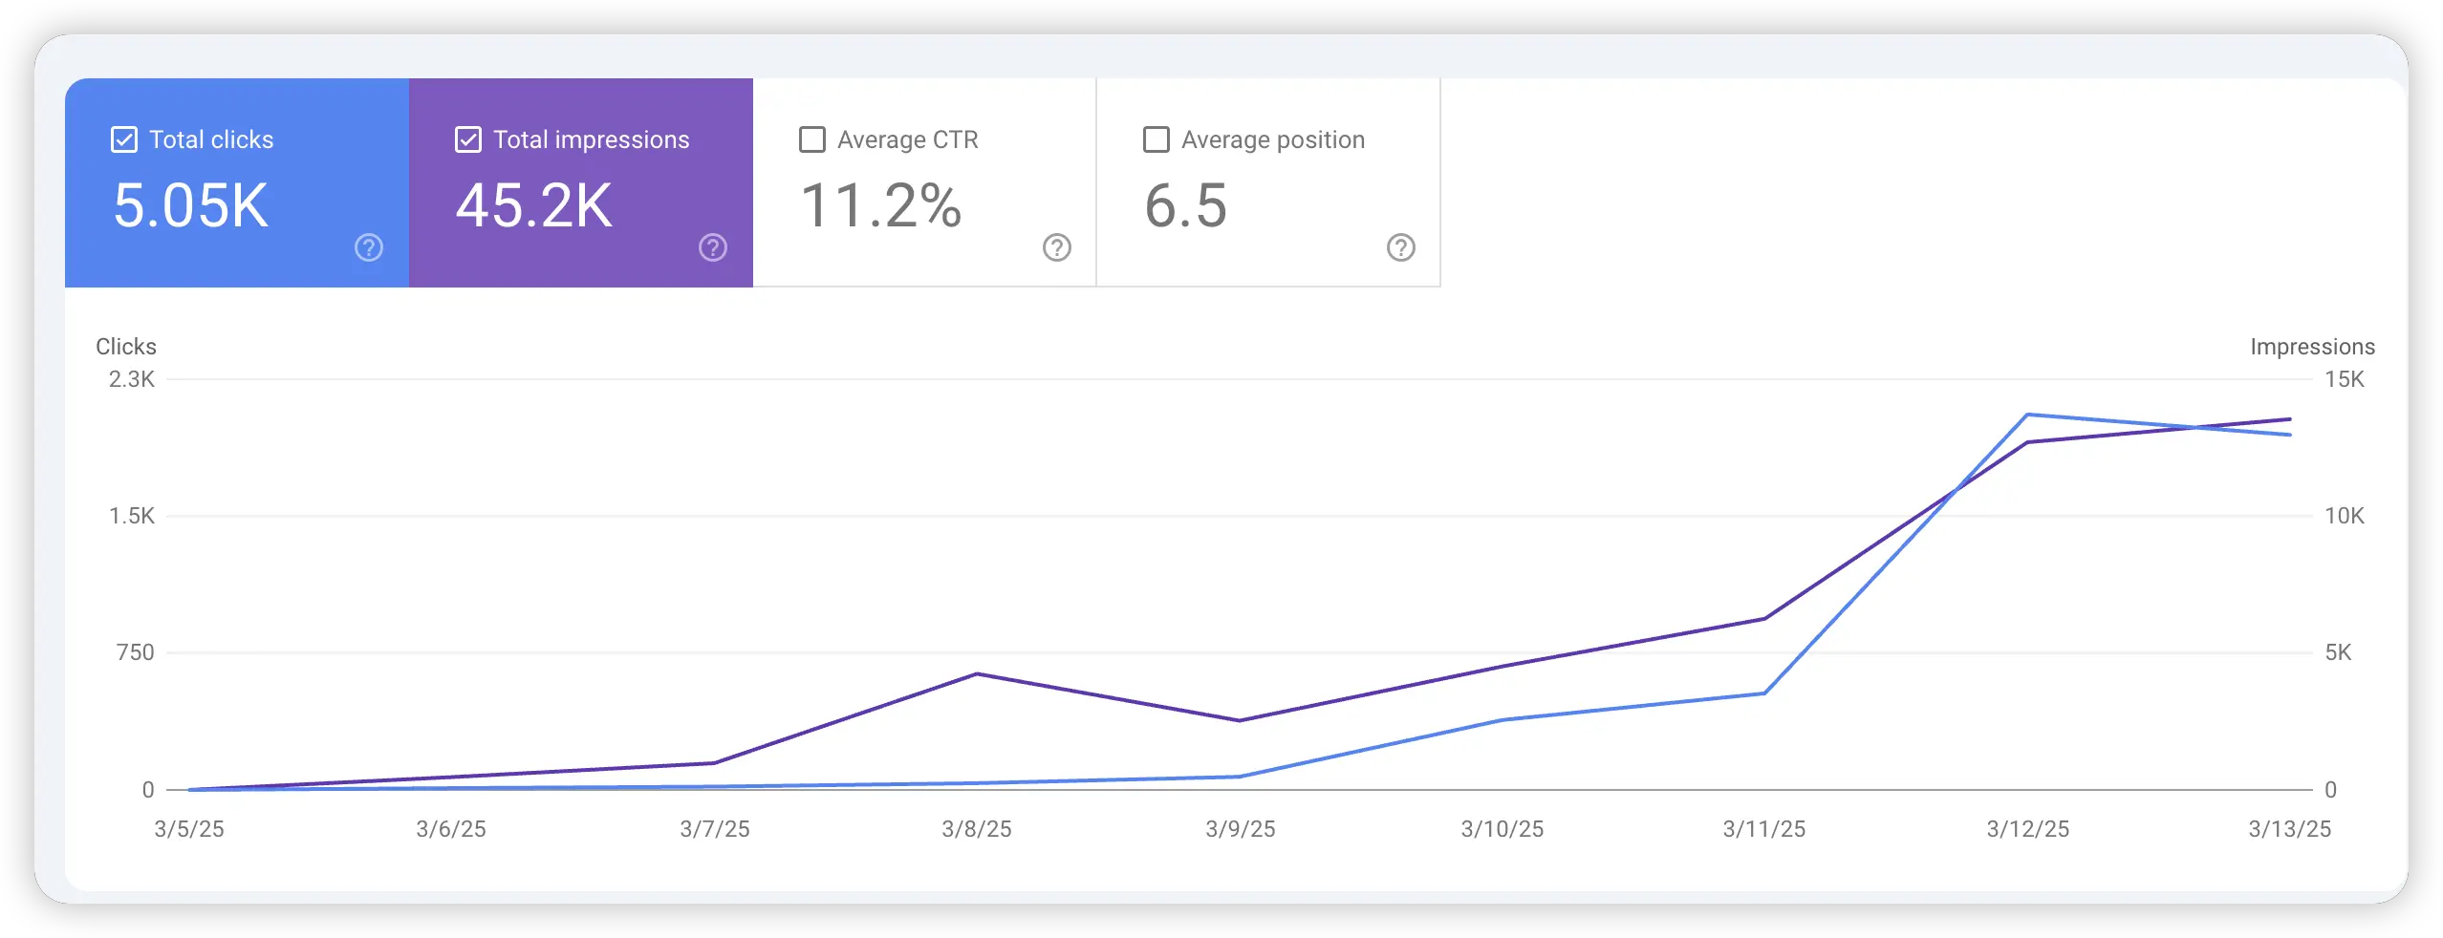The height and width of the screenshot is (938, 2443).
Task: Click the help icon on Average position card
Action: [1401, 247]
